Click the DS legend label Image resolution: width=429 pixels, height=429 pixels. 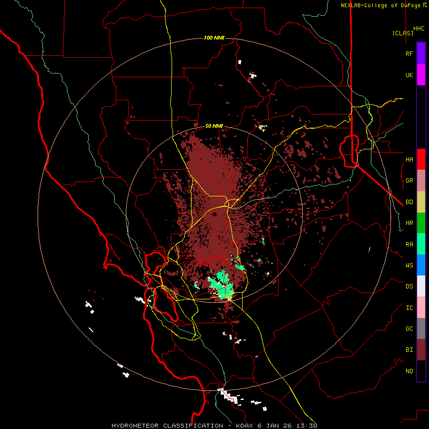pos(409,286)
